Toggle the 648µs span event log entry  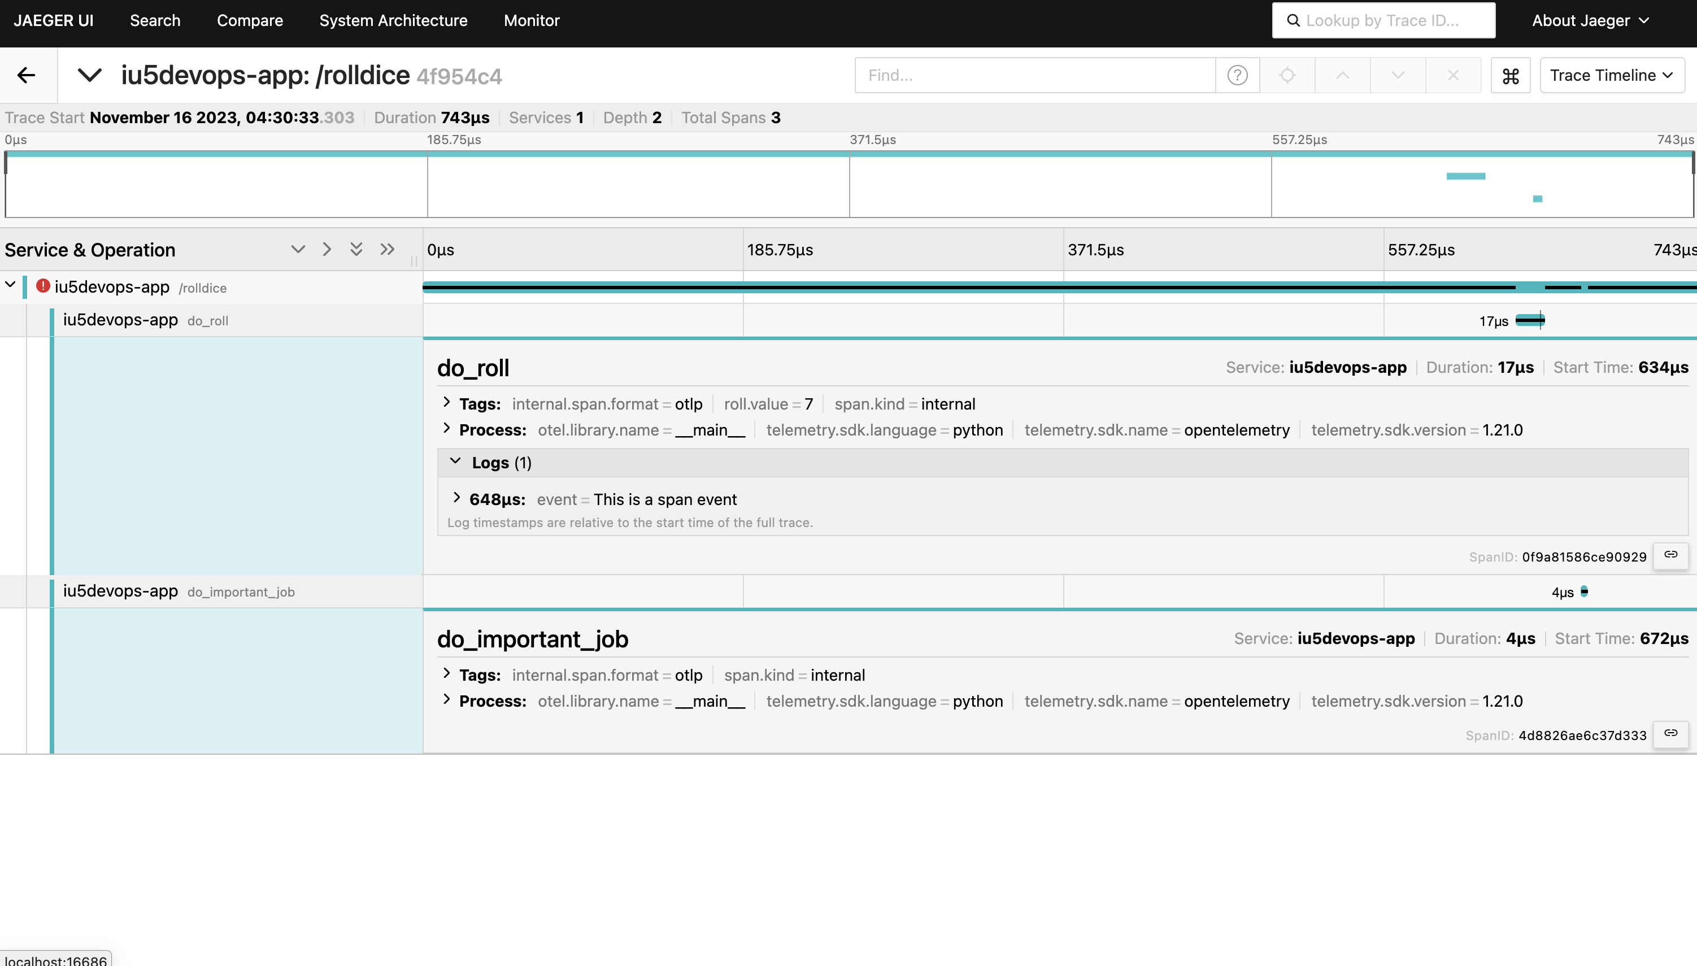click(458, 499)
